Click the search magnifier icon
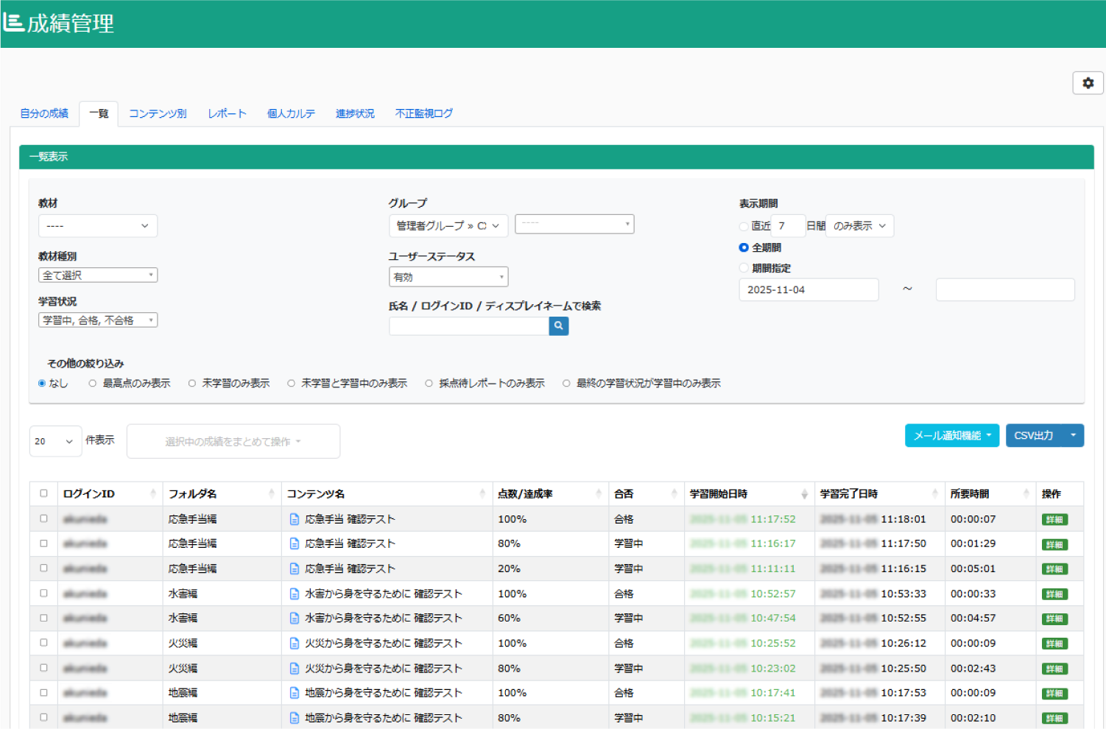Screen dimensions: 1106x729 tap(558, 325)
